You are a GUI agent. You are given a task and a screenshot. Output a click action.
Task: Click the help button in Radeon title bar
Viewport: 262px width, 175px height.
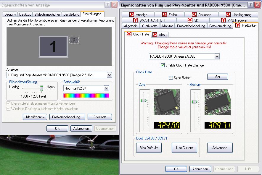pos(250,5)
